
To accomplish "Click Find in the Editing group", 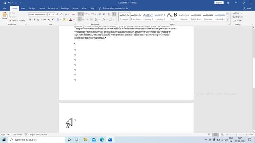I will click(236, 13).
